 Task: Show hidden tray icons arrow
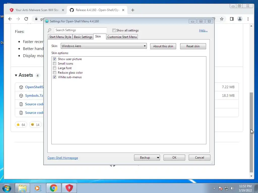214,188
